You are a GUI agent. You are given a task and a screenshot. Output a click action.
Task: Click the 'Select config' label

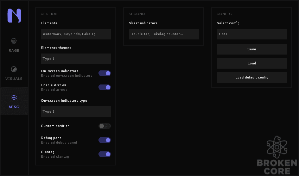point(228,23)
